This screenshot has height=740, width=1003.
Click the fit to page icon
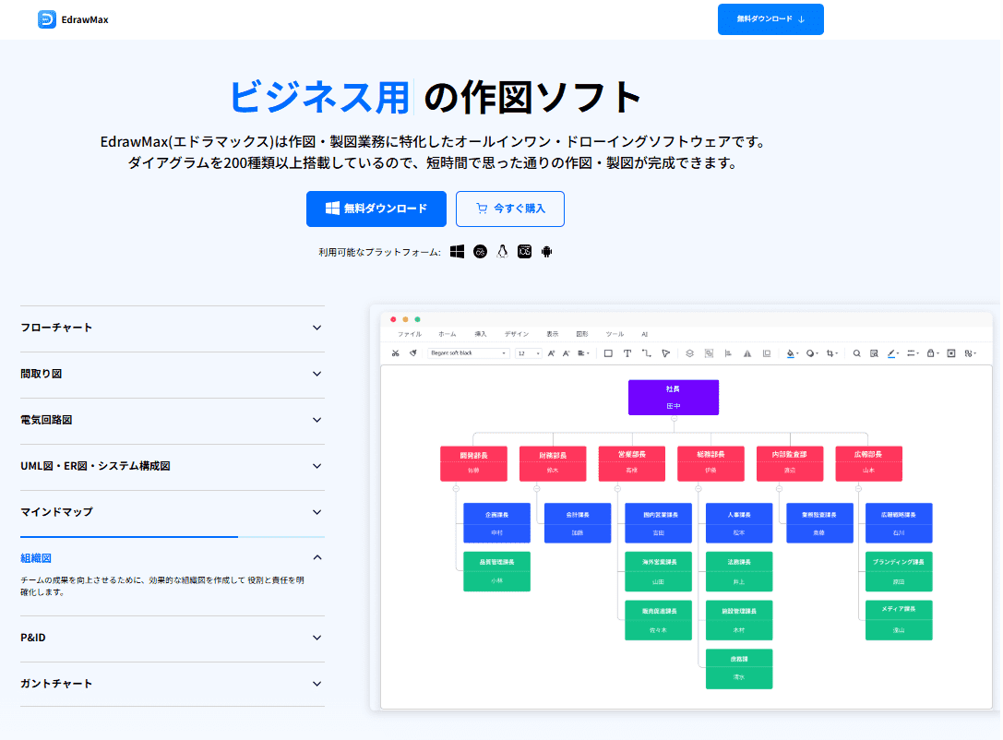pos(951,353)
